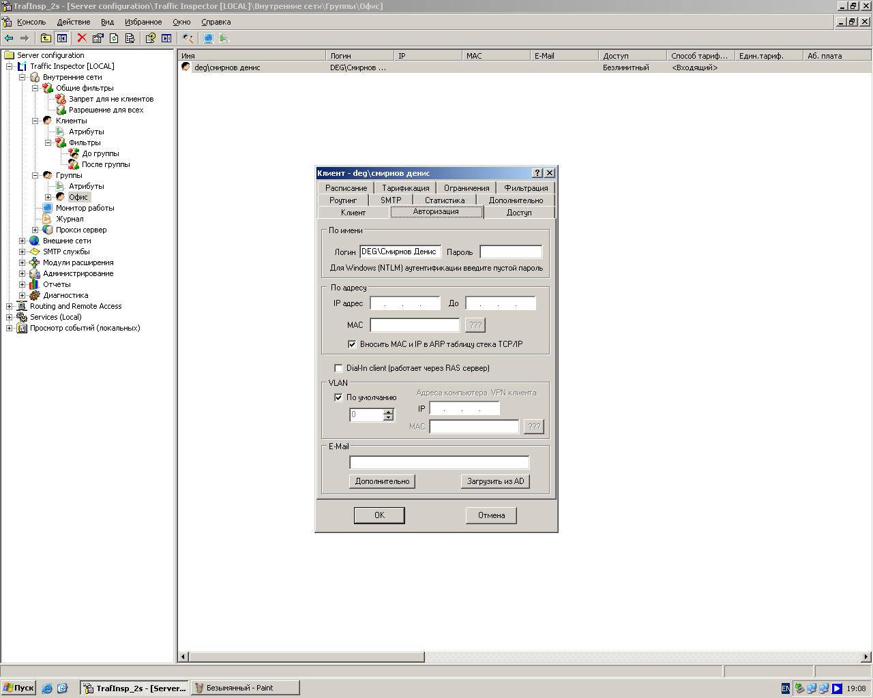Image resolution: width=873 pixels, height=698 pixels.
Task: Click the Find magnifier toolbar icon
Action: (188, 38)
